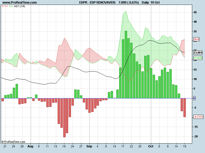Select the red -9.7721 histogram value tag

[198, 117]
